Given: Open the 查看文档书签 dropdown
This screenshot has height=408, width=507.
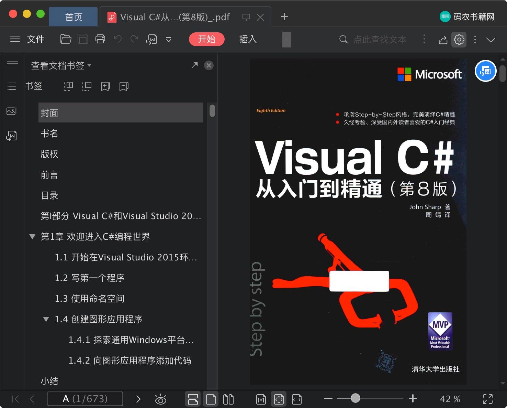Looking at the screenshot, I should [61, 65].
